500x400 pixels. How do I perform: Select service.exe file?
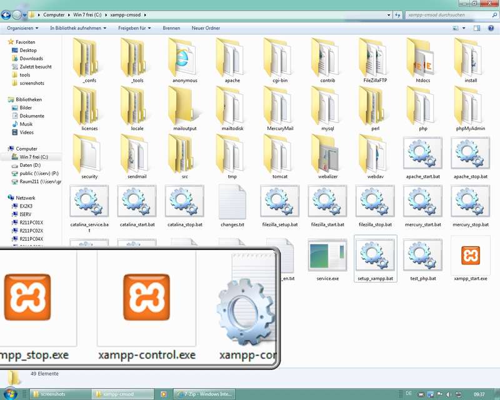click(x=327, y=259)
